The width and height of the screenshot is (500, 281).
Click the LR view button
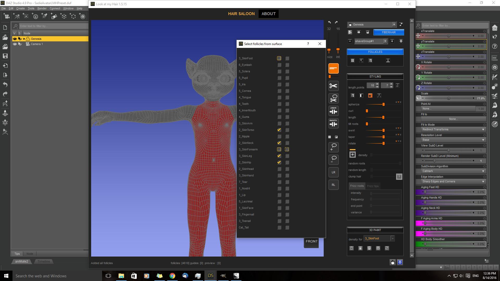(x=333, y=172)
